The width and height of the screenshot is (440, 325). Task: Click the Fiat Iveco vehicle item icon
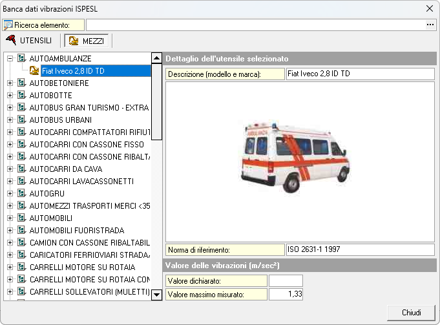click(x=34, y=71)
